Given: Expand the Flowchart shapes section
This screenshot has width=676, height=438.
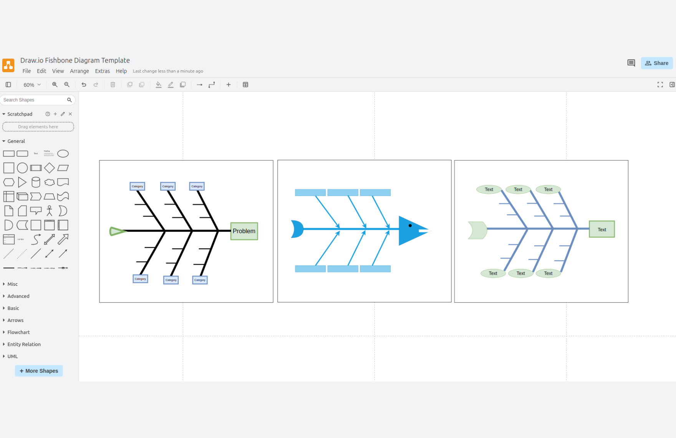Looking at the screenshot, I should click(18, 332).
